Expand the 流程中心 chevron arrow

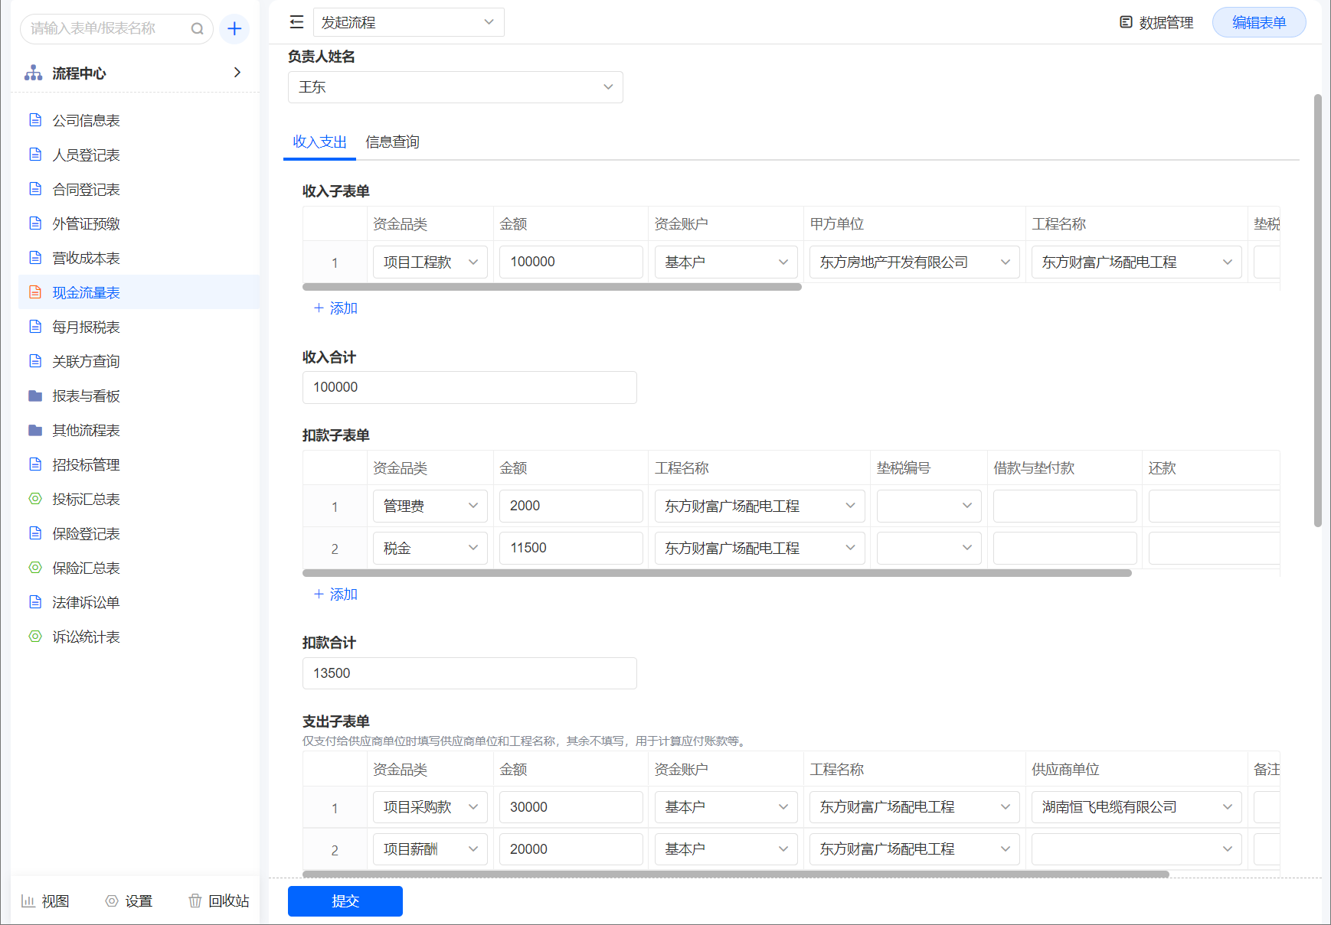tap(237, 72)
